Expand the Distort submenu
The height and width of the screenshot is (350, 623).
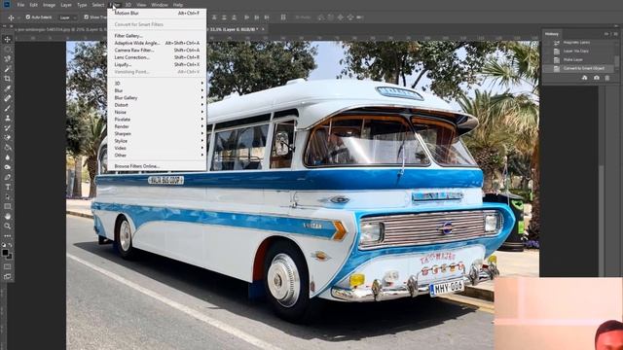tap(158, 105)
